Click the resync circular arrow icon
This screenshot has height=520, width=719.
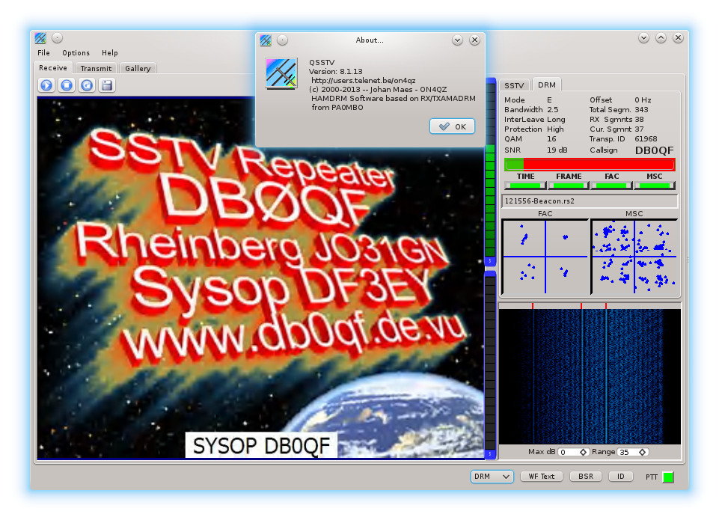click(87, 85)
